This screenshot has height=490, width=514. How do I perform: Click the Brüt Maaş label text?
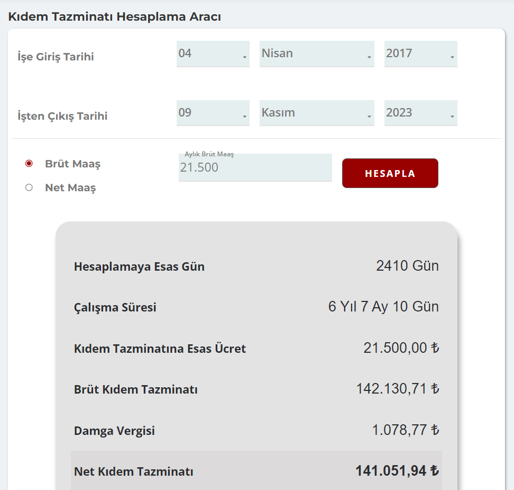(73, 164)
